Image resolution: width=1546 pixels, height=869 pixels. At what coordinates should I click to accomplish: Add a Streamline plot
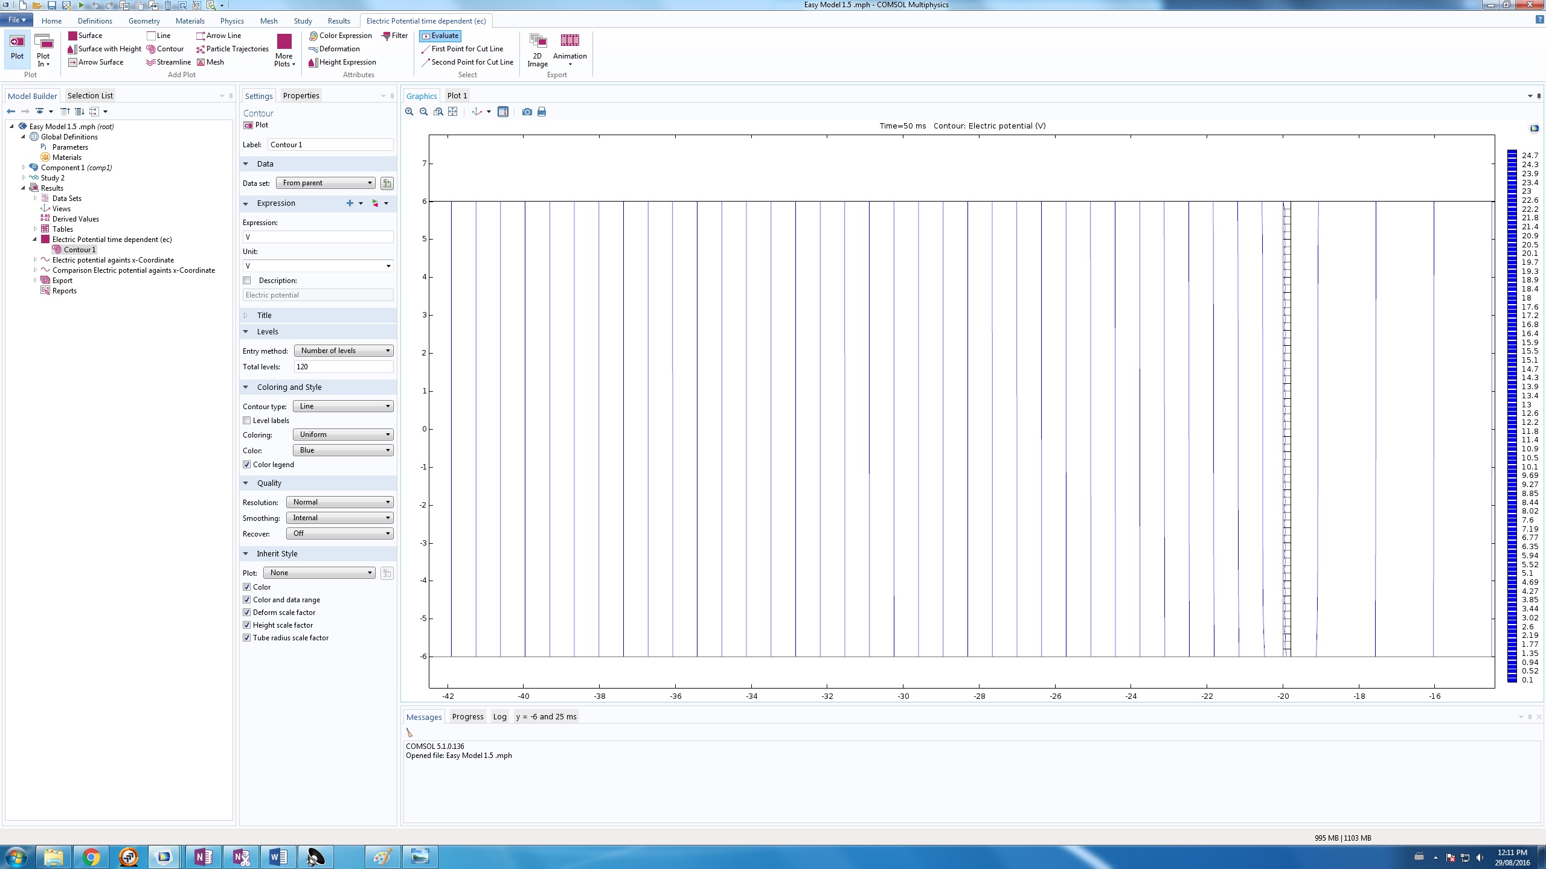click(168, 62)
